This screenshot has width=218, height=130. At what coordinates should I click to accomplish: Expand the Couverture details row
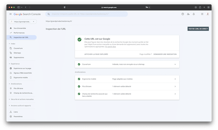pos(175,64)
